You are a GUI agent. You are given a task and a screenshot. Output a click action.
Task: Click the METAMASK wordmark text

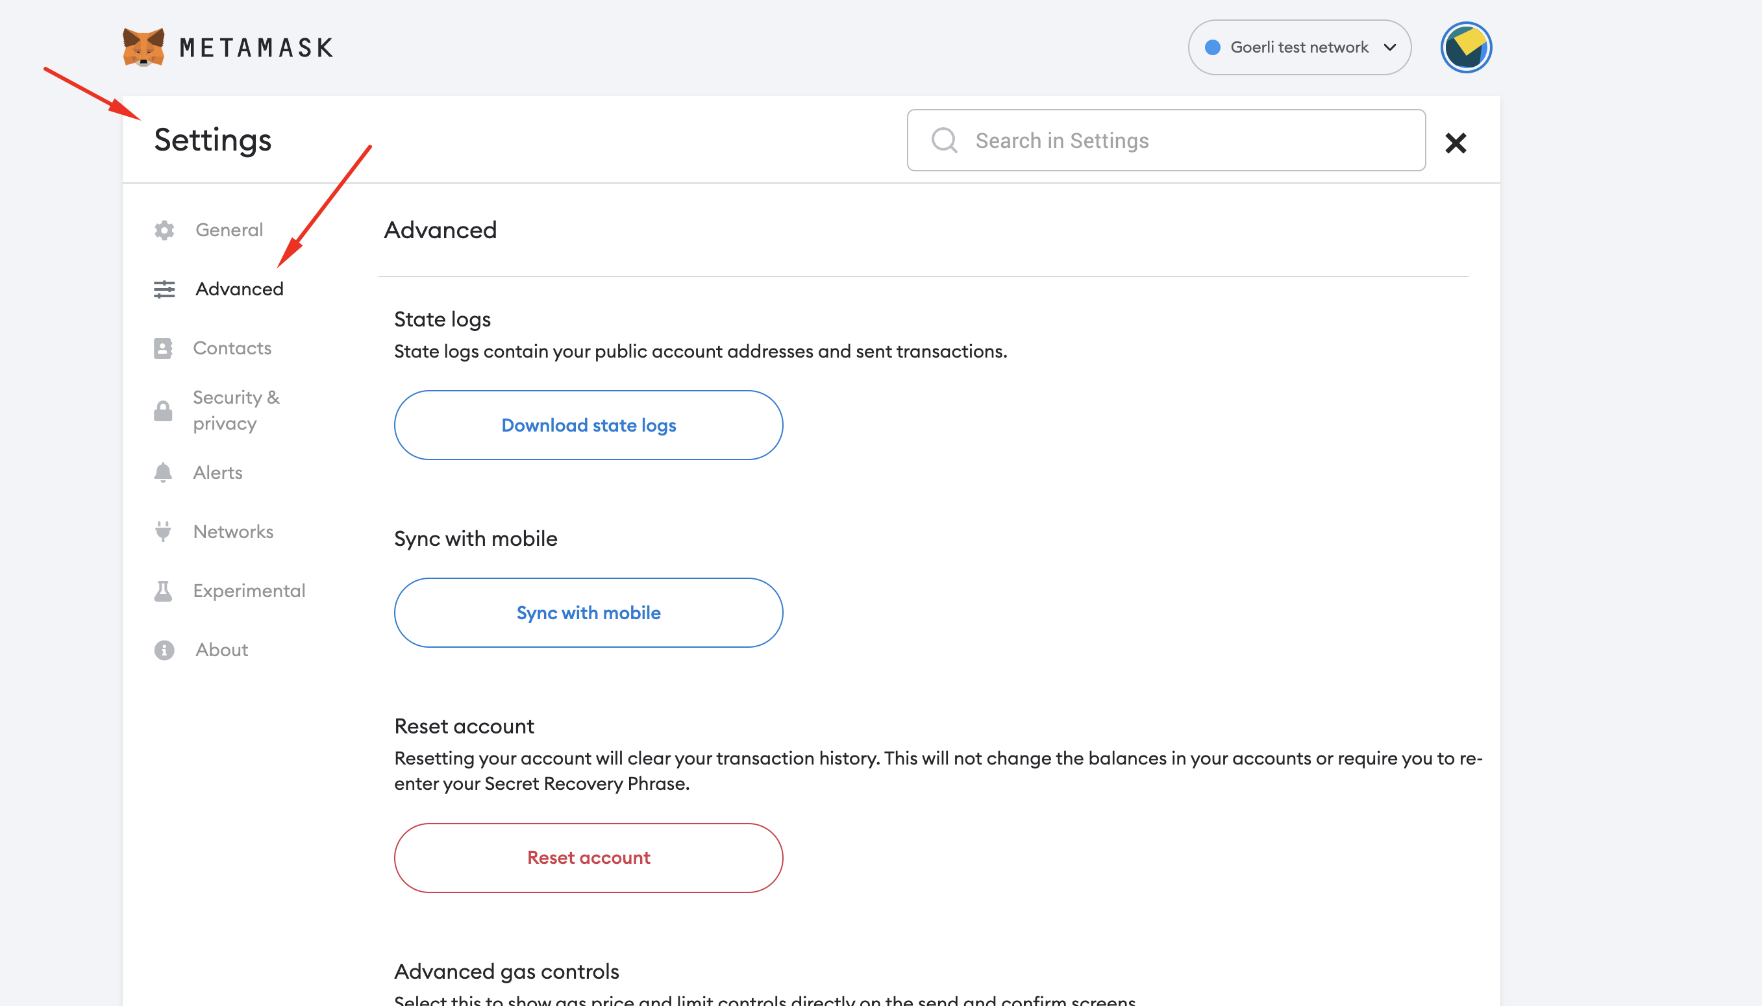pos(256,47)
